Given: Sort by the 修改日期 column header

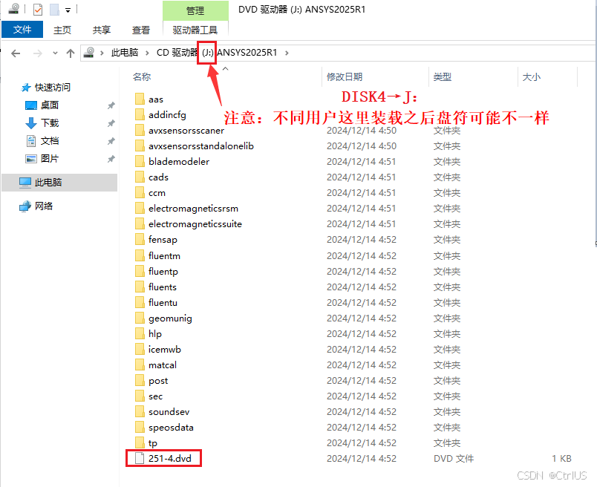Looking at the screenshot, I should 345,77.
